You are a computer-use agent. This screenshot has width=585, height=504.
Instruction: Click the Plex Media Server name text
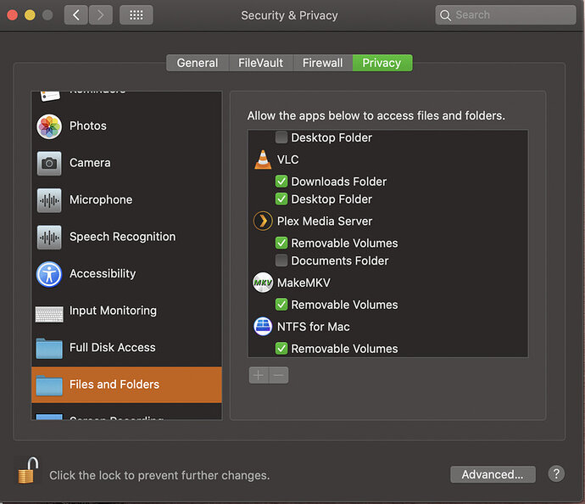[325, 221]
